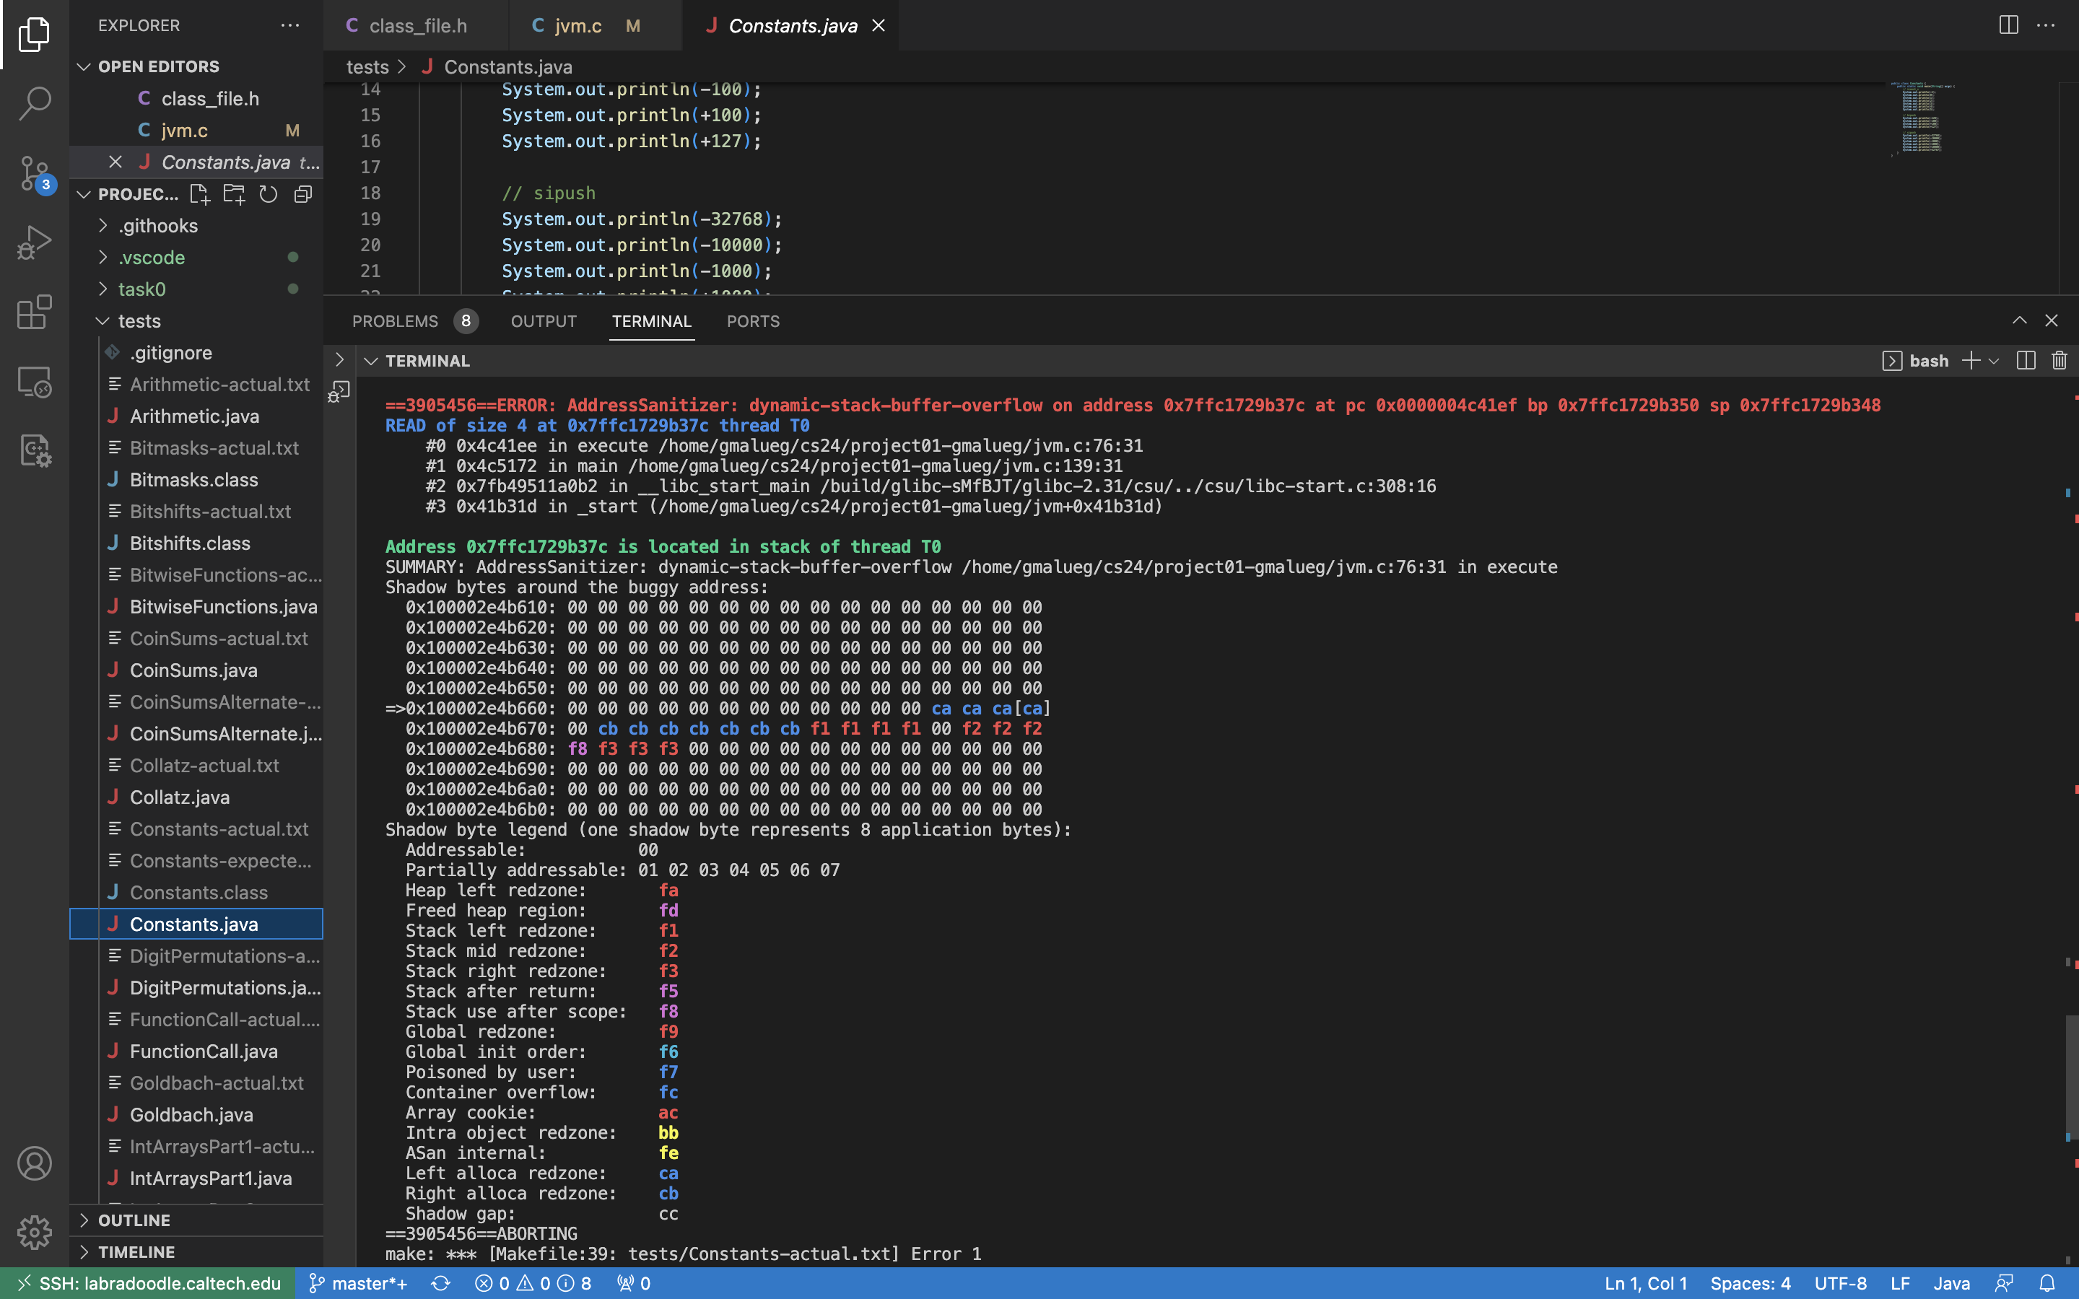
Task: Open the launch profile dropdown next to the plus
Action: point(1994,361)
